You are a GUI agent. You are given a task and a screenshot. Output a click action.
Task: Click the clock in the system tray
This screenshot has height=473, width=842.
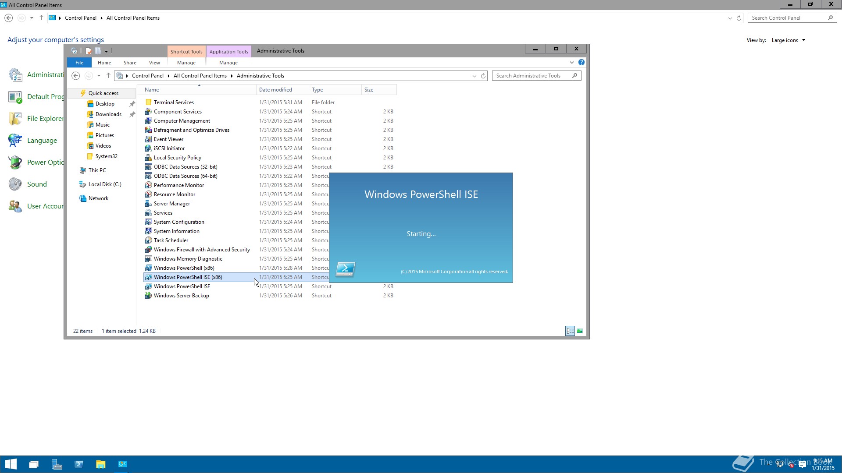coord(823,465)
